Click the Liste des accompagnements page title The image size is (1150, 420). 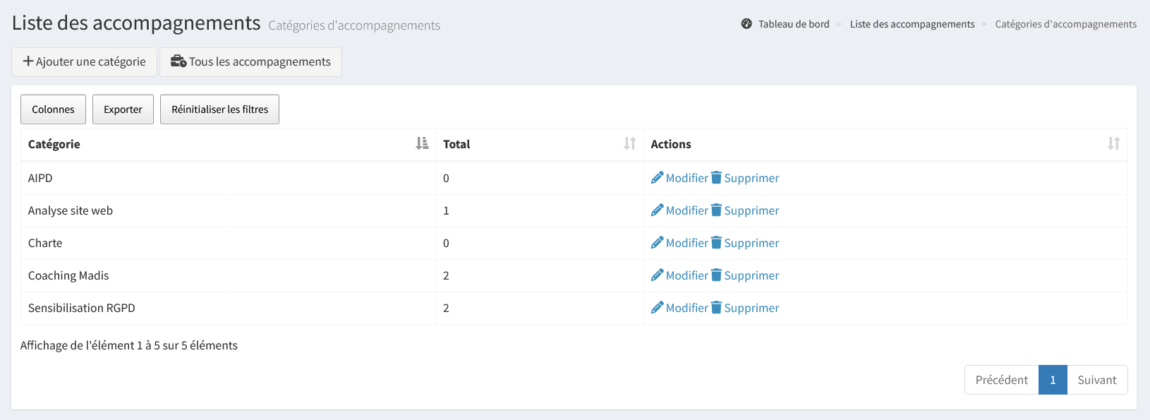tap(136, 23)
